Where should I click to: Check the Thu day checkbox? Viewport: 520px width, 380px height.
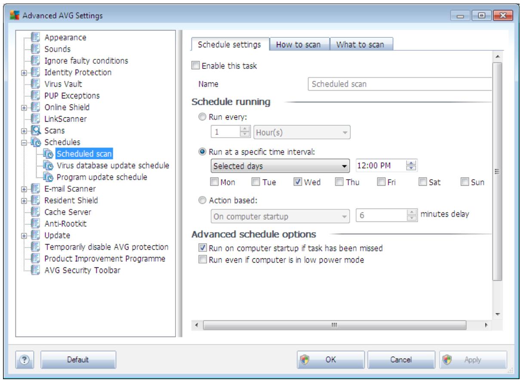tap(339, 182)
